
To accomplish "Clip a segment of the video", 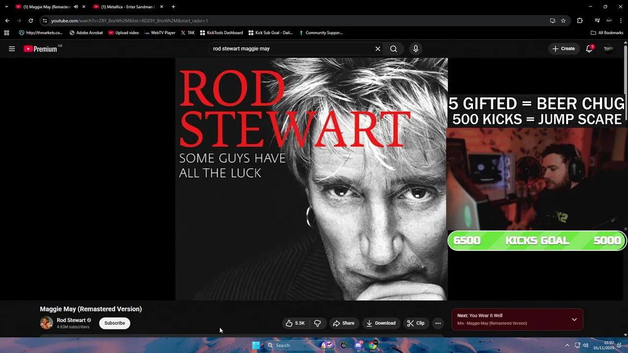I will (416, 323).
